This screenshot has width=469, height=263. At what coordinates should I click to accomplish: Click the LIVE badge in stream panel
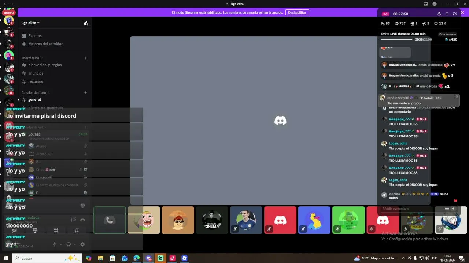(x=385, y=14)
